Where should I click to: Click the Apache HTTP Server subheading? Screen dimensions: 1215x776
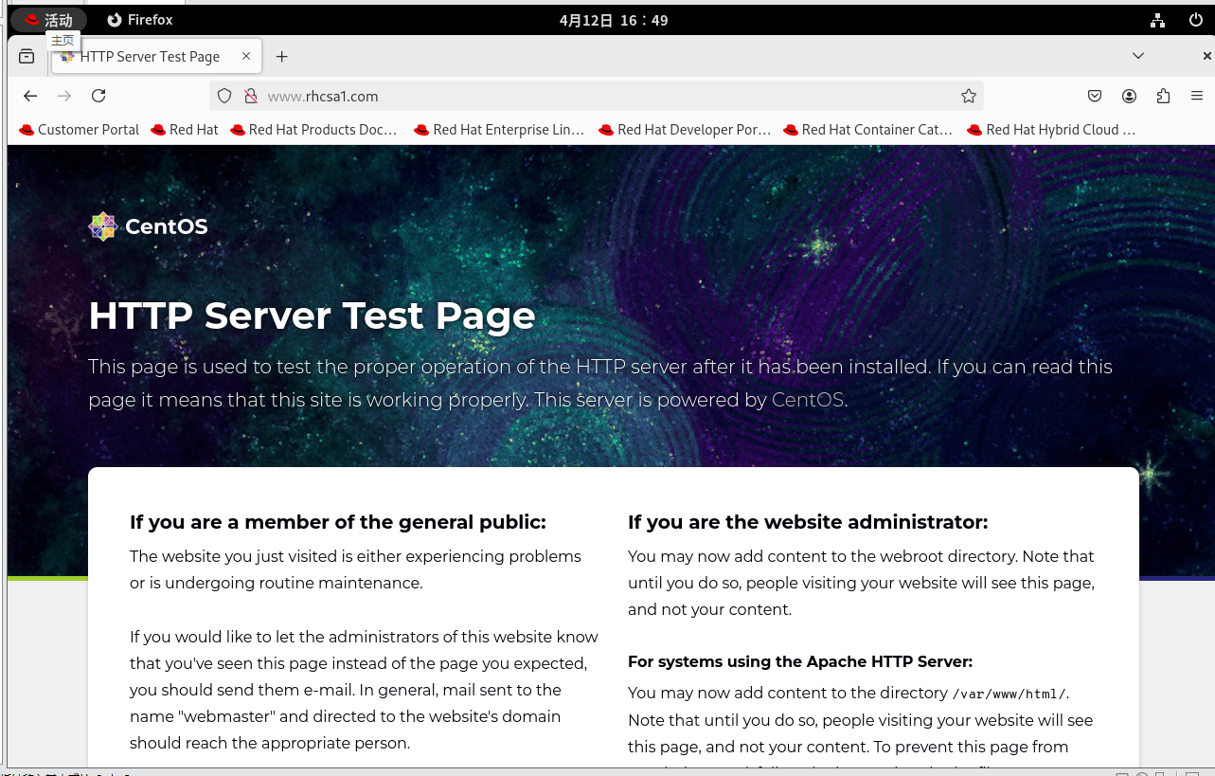click(x=800, y=661)
